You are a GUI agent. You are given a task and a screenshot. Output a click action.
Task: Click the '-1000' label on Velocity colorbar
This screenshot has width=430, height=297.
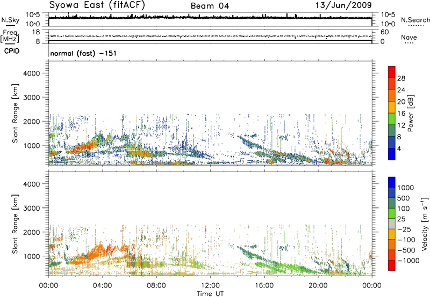click(x=408, y=261)
